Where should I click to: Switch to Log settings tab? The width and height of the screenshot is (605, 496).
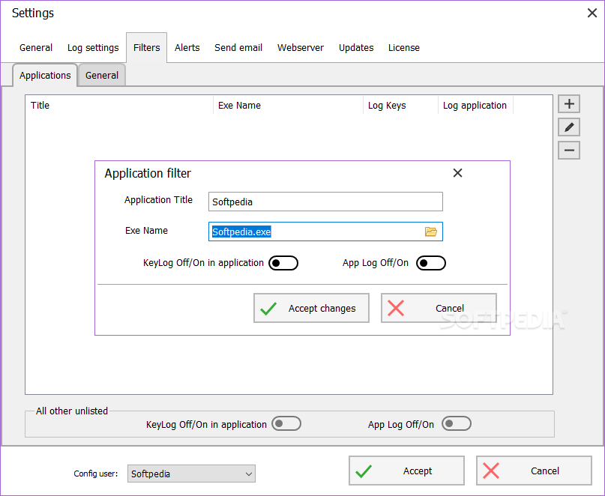click(x=93, y=47)
